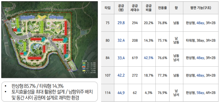Click type cell '80' in the table

click(x=108, y=41)
